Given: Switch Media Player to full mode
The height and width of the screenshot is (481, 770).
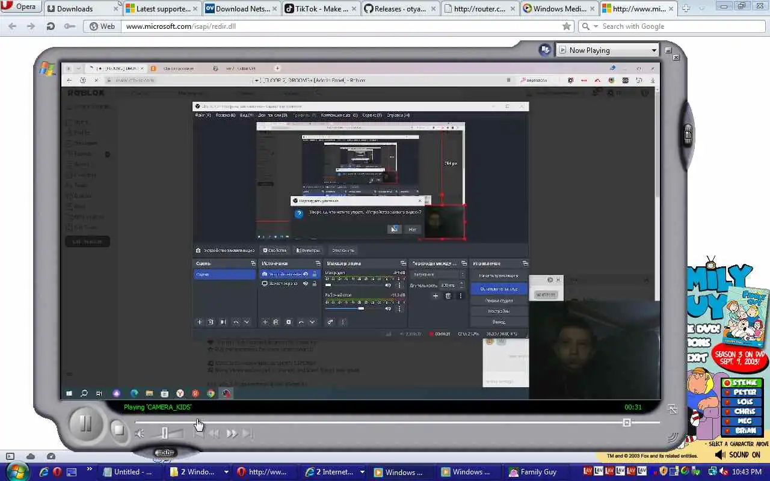Looking at the screenshot, I should click(x=673, y=409).
